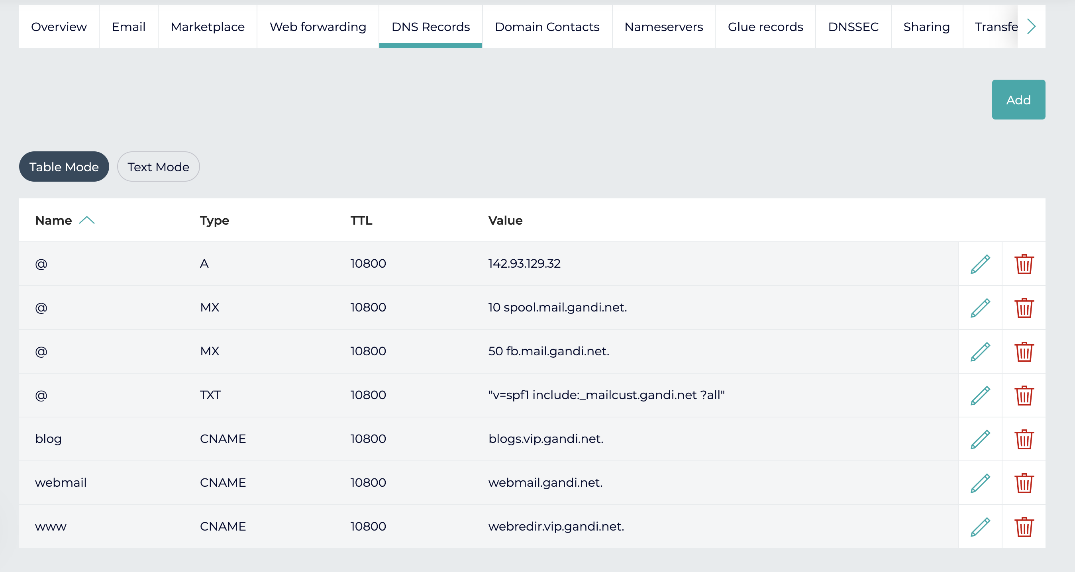Click the TTL 10800 in www row
The width and height of the screenshot is (1075, 572).
[x=368, y=526]
